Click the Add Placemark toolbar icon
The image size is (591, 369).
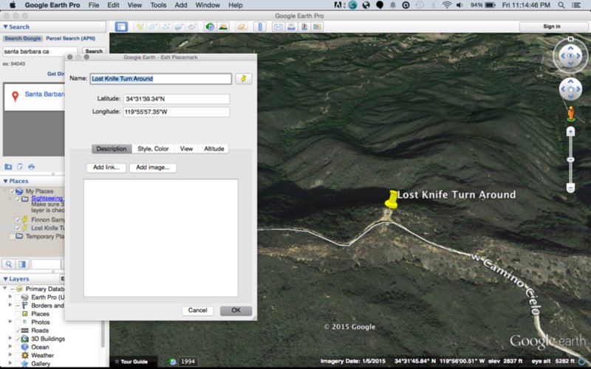140,27
